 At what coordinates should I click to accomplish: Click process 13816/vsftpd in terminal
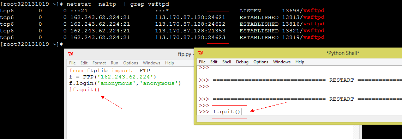point(303,24)
